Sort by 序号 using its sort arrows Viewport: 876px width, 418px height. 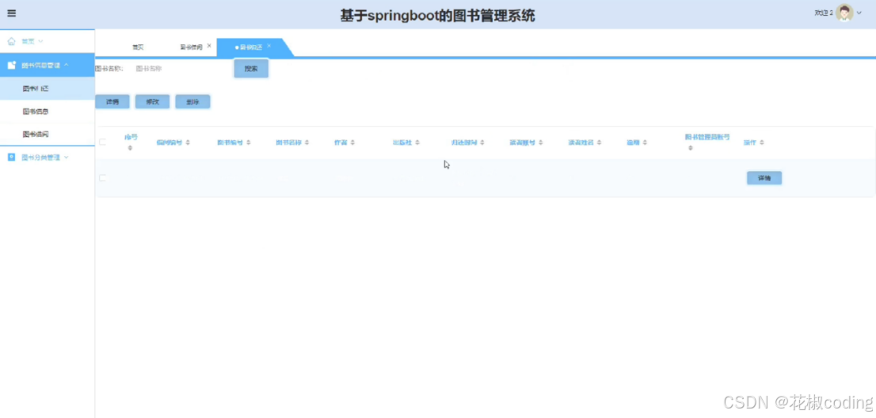click(x=130, y=148)
